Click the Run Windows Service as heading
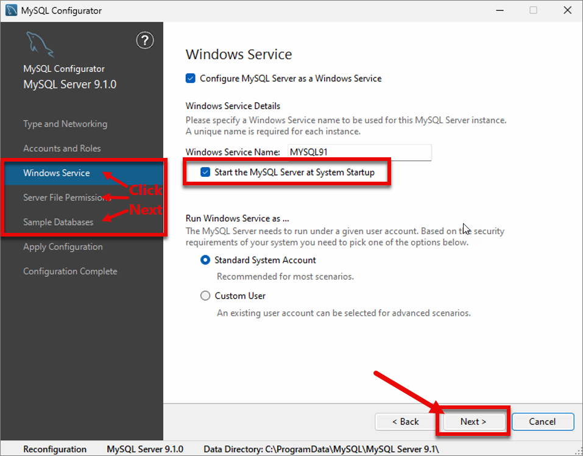This screenshot has width=583, height=456. click(237, 218)
